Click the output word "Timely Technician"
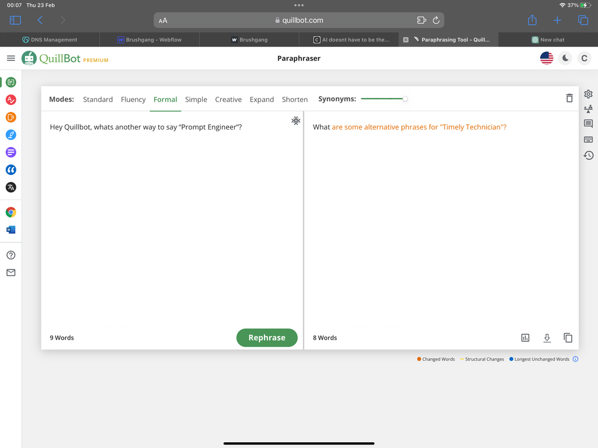This screenshot has width=598, height=448. click(x=472, y=127)
